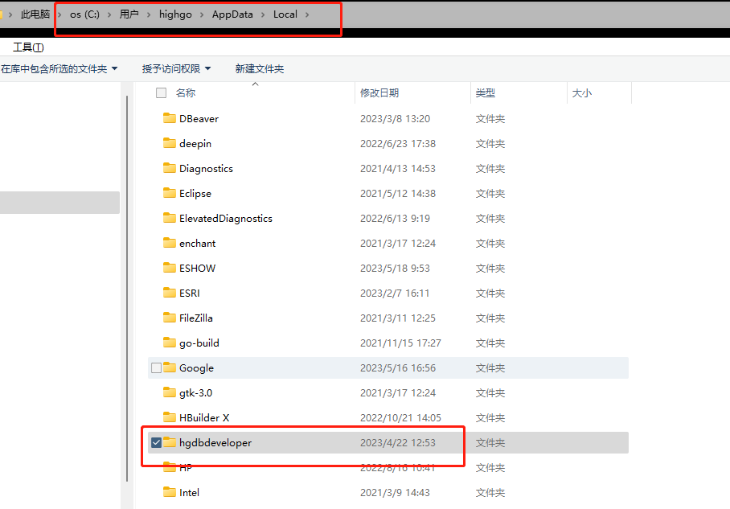Click the Google folder icon
The image size is (730, 509).
170,367
